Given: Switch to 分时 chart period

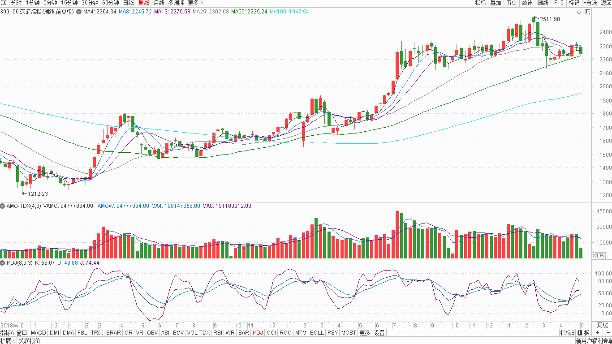Looking at the screenshot, I should (x=16, y=3).
